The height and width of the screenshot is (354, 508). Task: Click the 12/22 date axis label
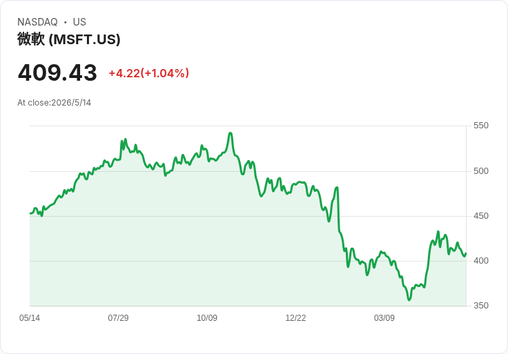295,317
